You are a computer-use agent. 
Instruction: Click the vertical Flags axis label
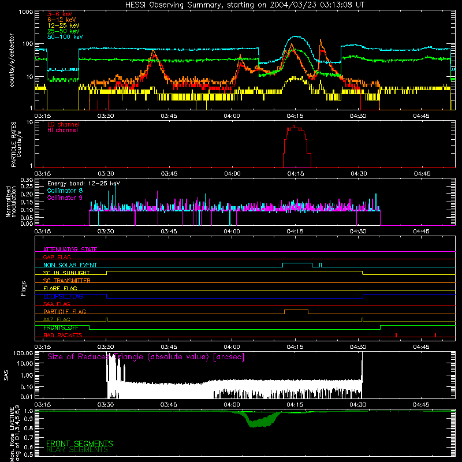tap(23, 288)
